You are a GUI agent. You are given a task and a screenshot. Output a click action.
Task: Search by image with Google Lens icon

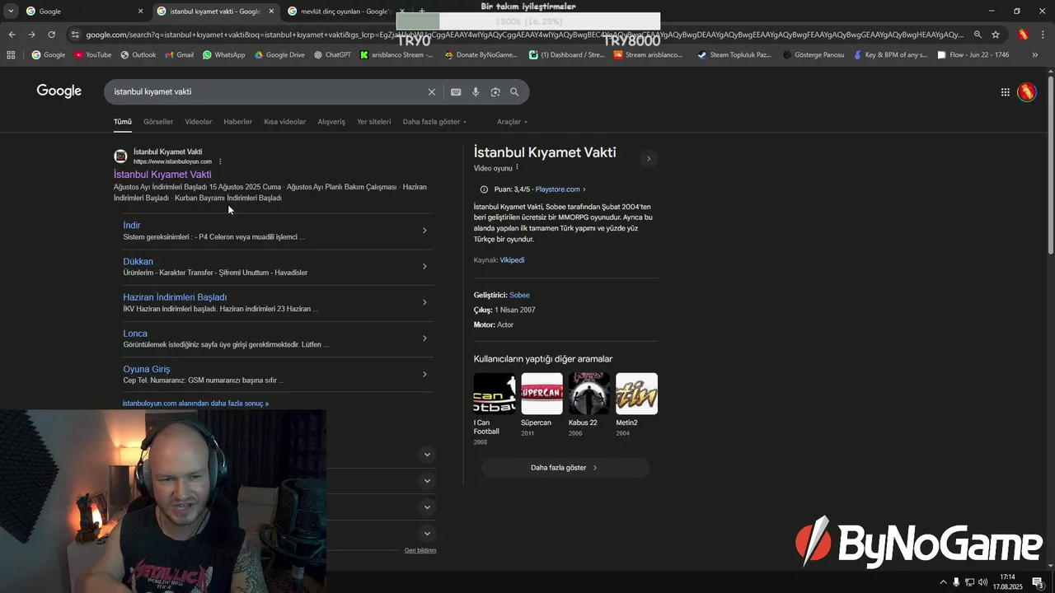tap(495, 92)
